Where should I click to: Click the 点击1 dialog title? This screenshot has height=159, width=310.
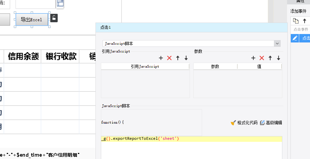105,28
